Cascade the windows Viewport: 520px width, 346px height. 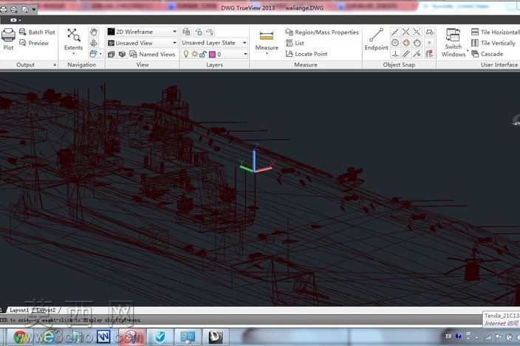487,54
